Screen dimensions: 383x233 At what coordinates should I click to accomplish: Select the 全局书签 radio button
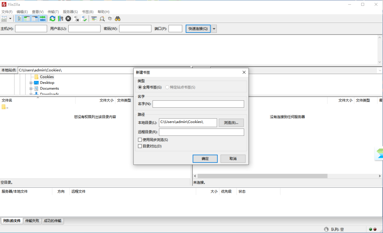click(139, 87)
